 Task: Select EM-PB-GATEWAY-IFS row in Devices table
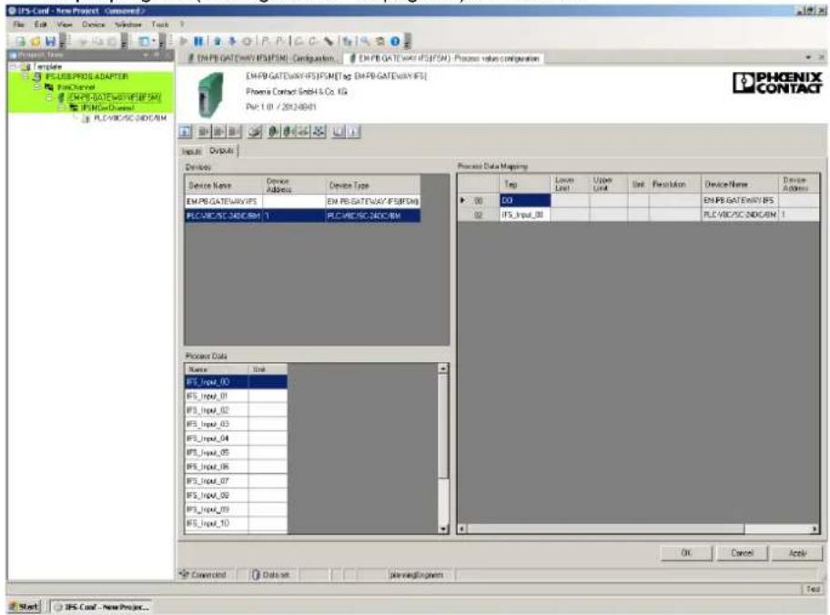pos(302,202)
